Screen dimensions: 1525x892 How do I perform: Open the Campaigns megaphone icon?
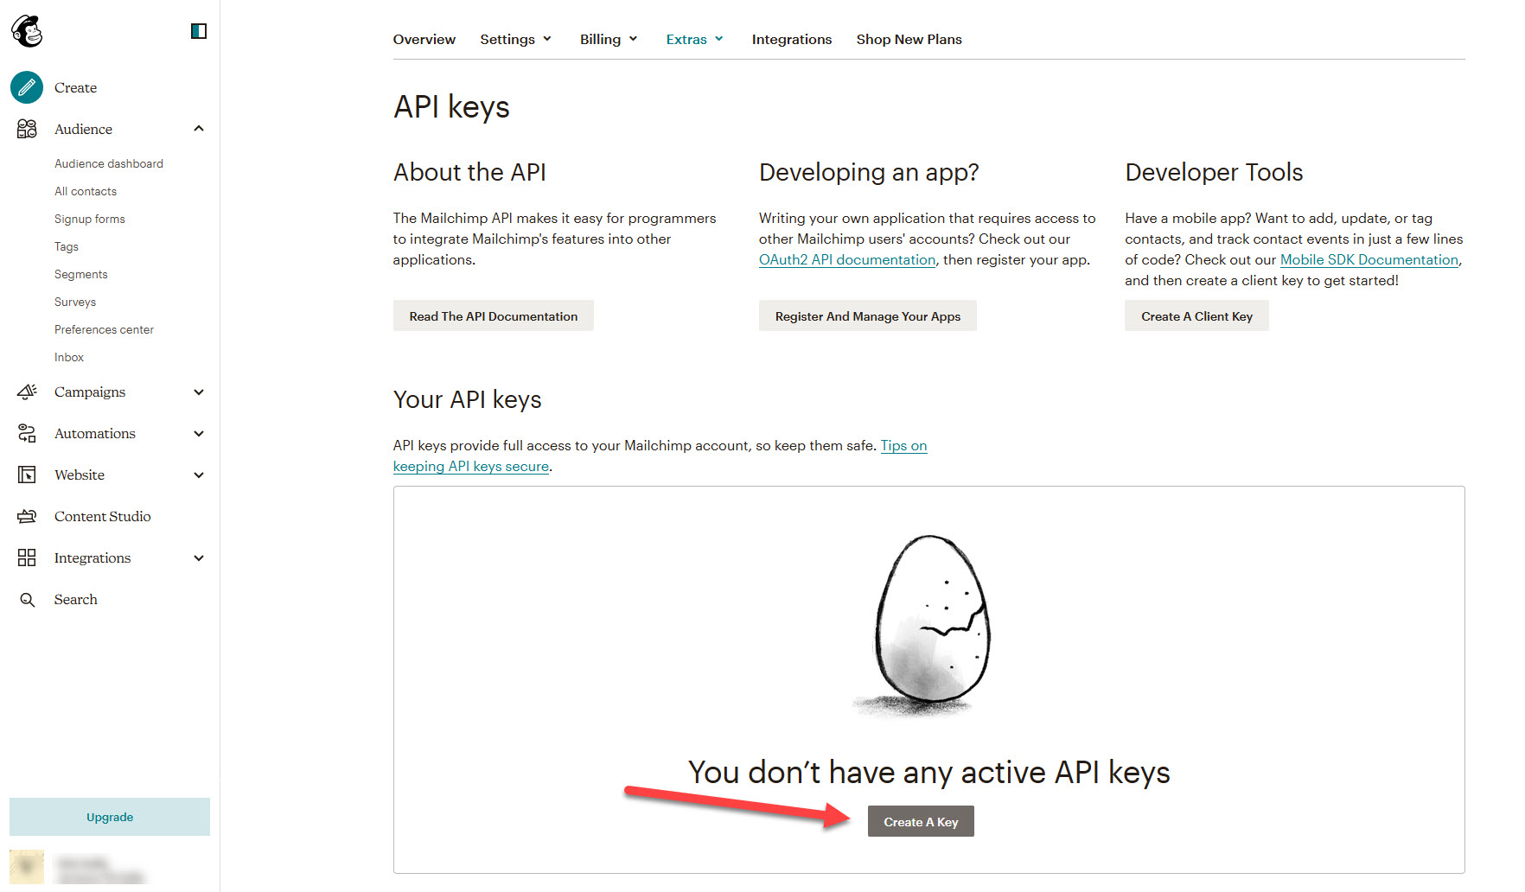27,392
